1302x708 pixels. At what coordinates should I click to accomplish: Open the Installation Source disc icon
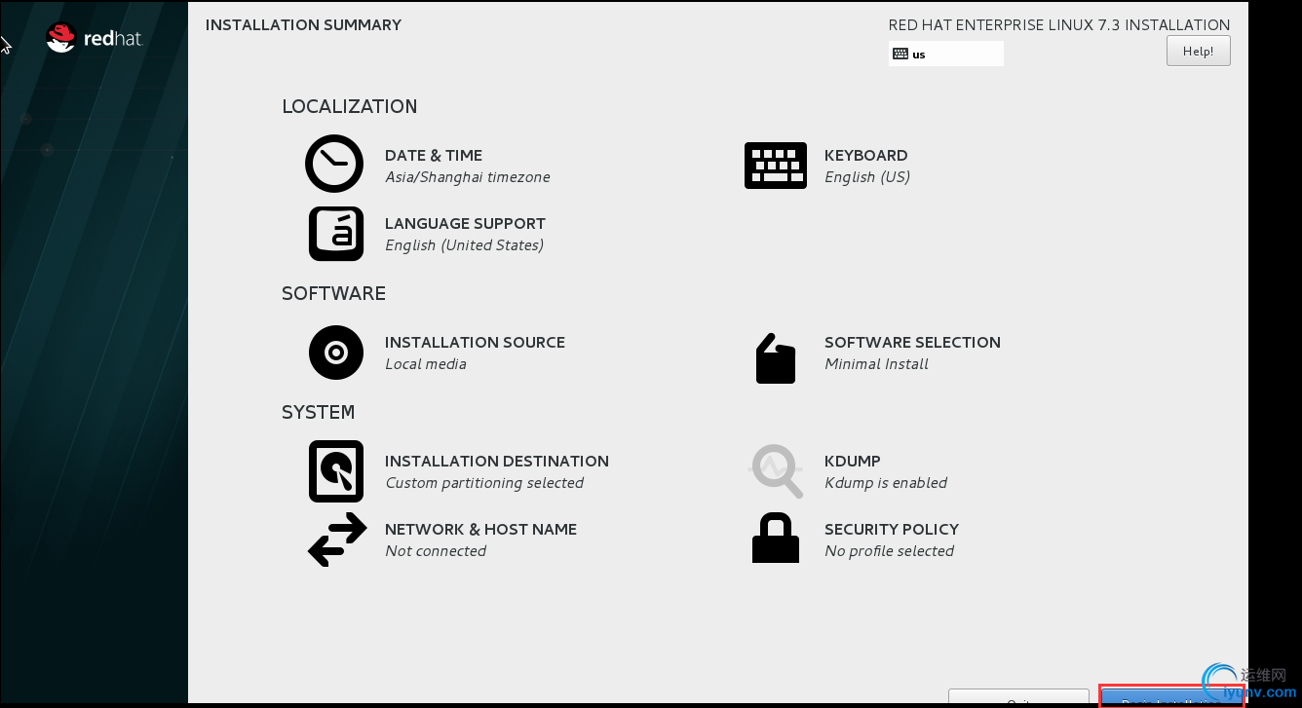click(x=336, y=353)
